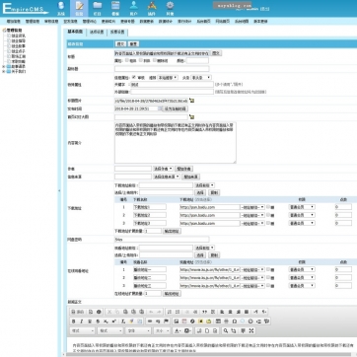The height and width of the screenshot is (357, 357).
Task: Apply block quote in the editor
Action: [205, 312]
